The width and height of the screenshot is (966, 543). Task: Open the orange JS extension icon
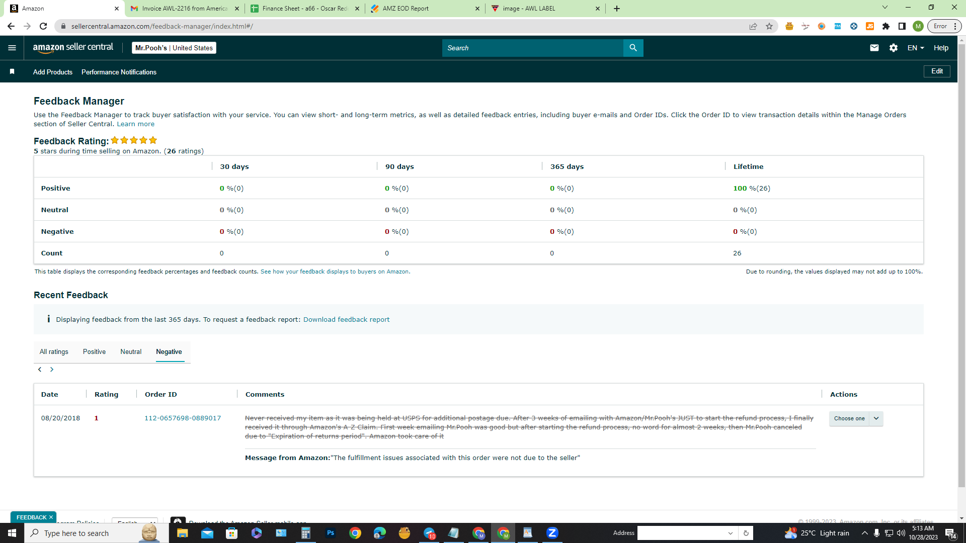pyautogui.click(x=870, y=26)
